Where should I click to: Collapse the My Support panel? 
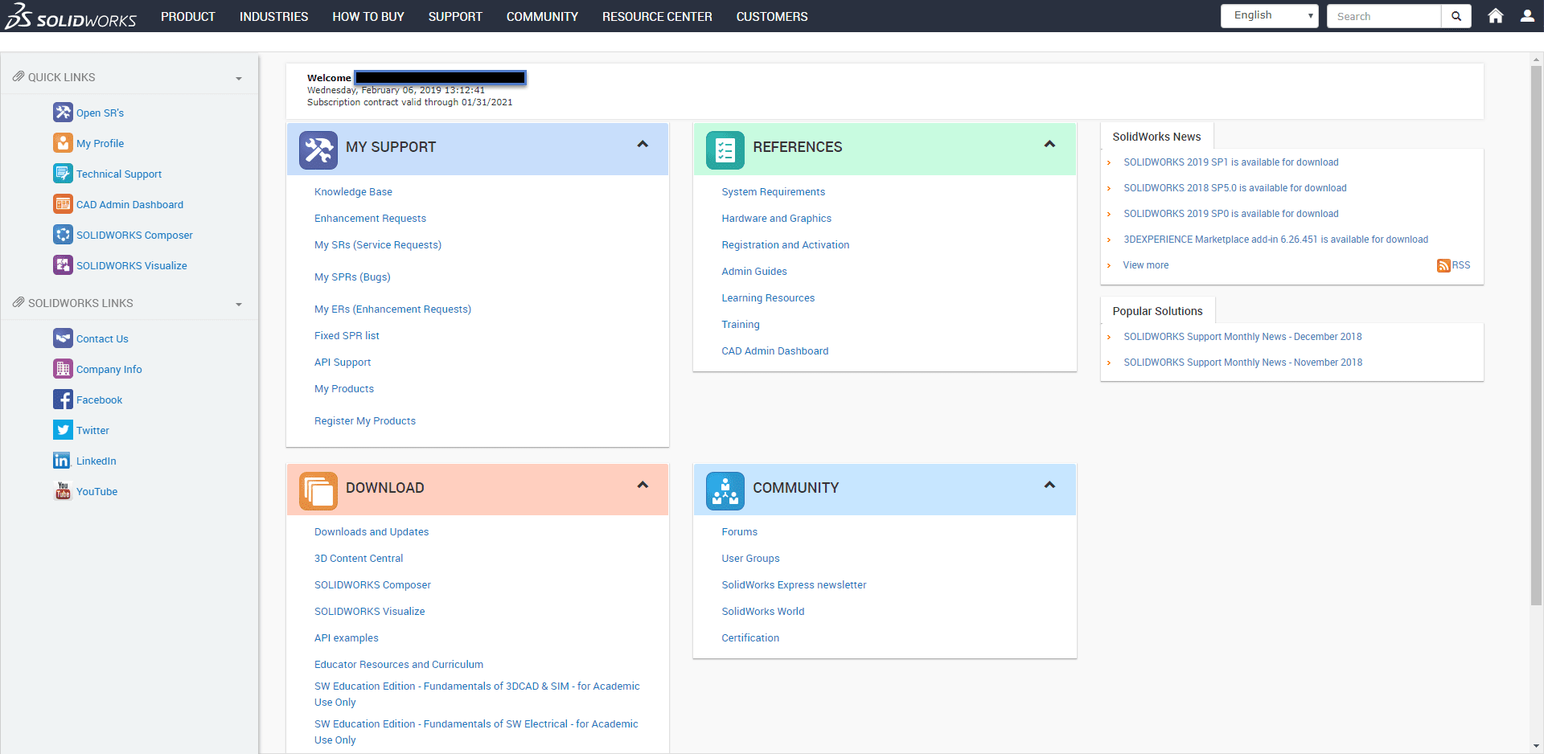643,145
